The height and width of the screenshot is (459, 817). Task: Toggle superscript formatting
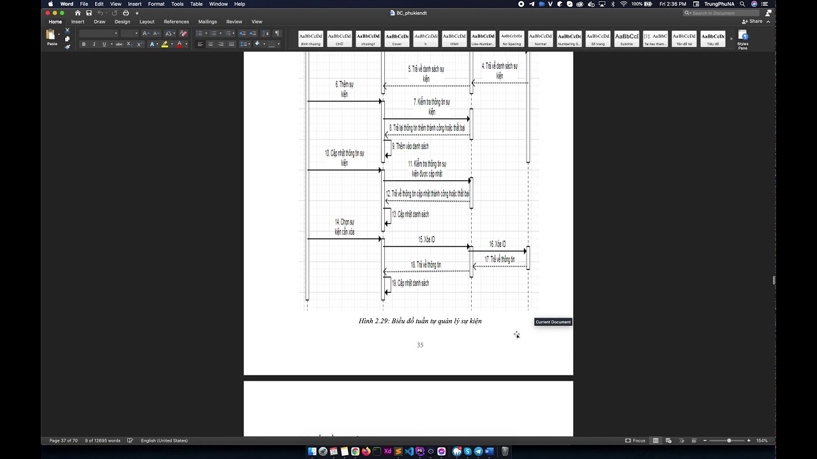(140, 44)
